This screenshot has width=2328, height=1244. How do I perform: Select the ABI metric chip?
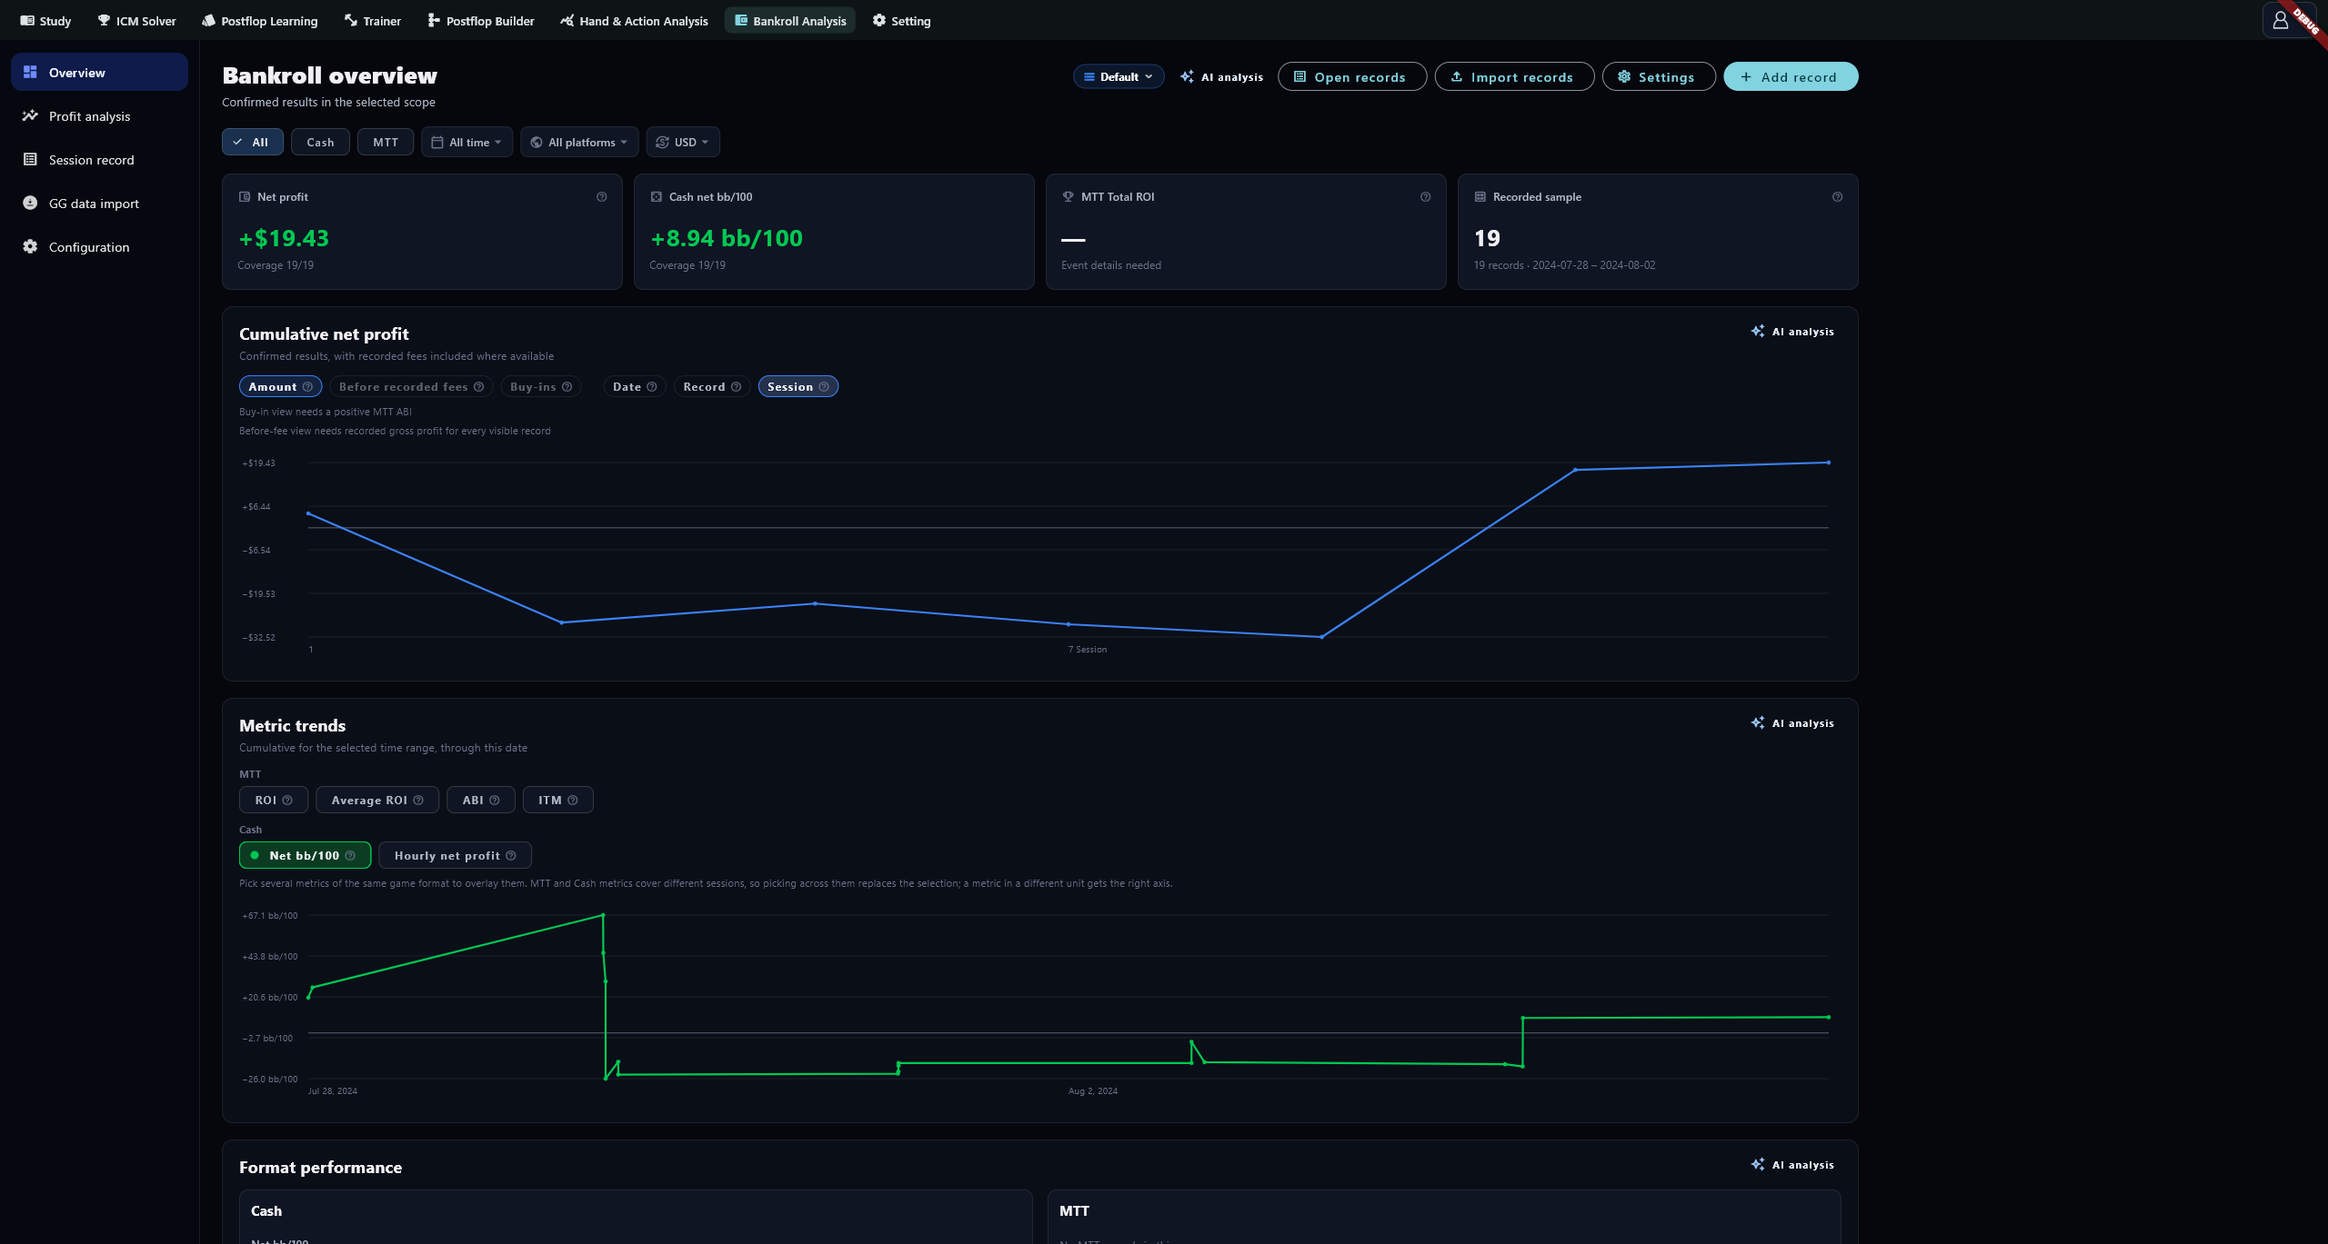(x=481, y=801)
